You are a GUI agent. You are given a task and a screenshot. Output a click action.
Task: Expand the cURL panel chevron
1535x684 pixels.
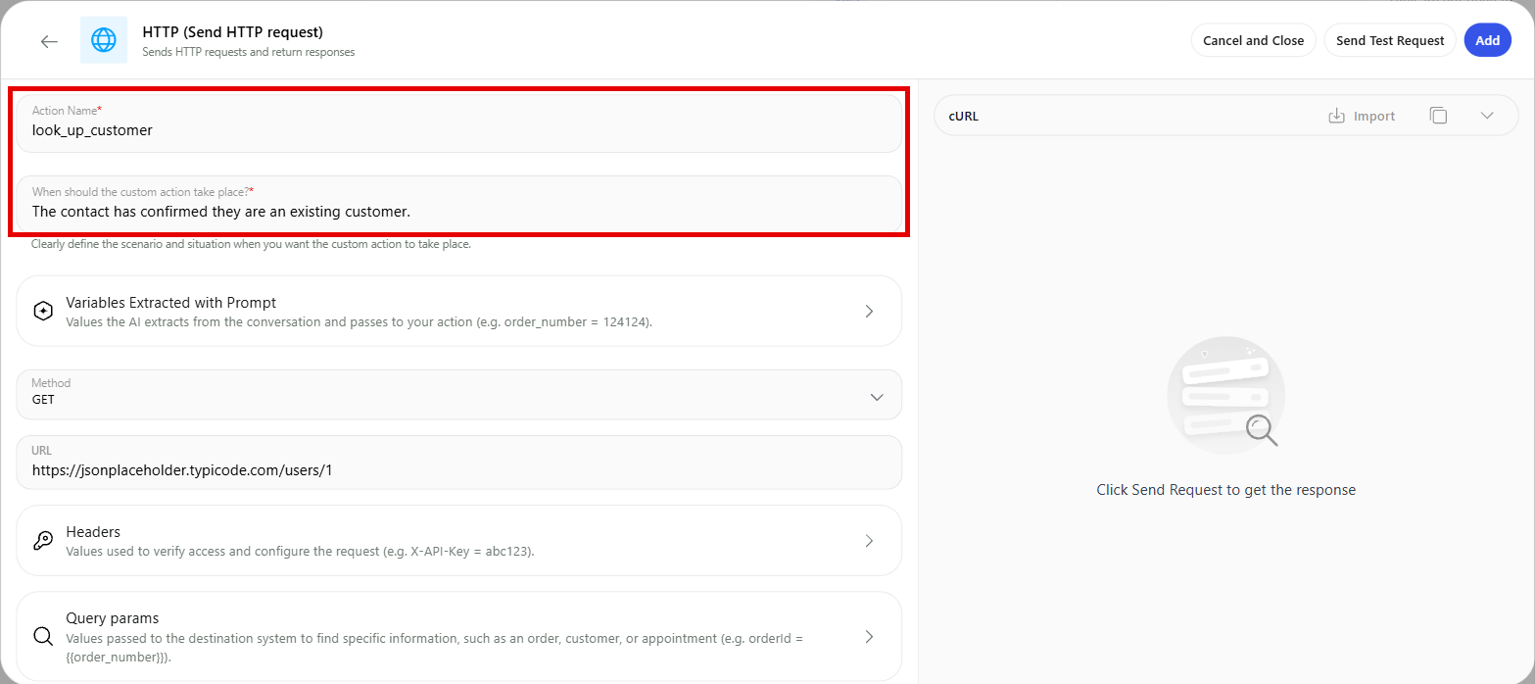(x=1487, y=116)
